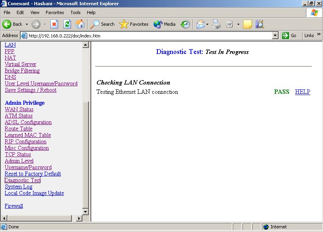Screen dimensions: 323x232
Task: Open the Mail toolbar icon
Action: (x=201, y=24)
